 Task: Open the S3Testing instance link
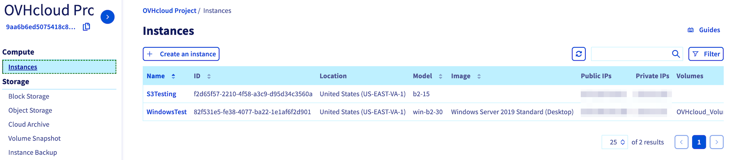(x=161, y=94)
